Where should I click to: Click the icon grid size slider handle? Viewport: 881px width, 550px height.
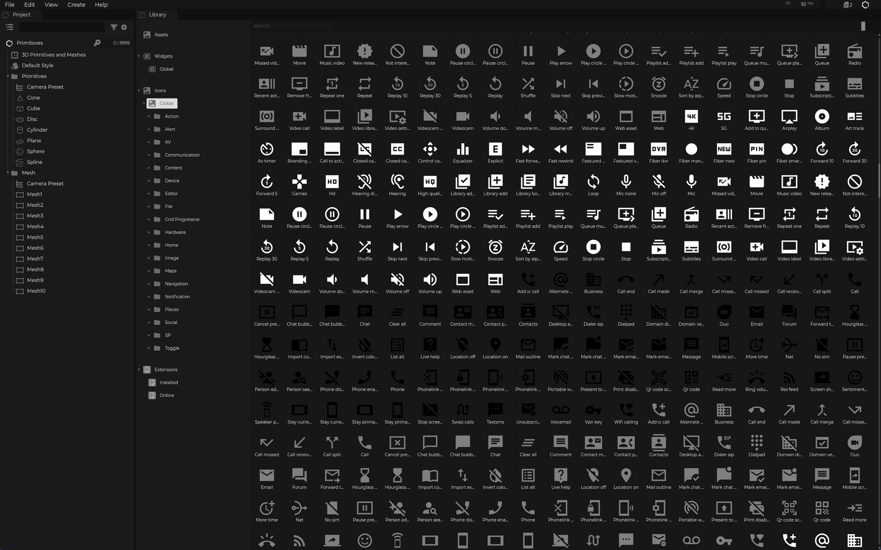pos(863,26)
